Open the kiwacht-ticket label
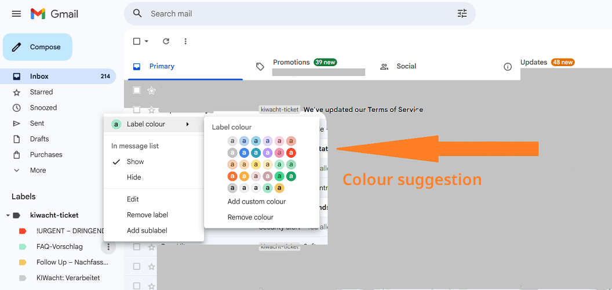Image resolution: width=612 pixels, height=290 pixels. [x=54, y=215]
